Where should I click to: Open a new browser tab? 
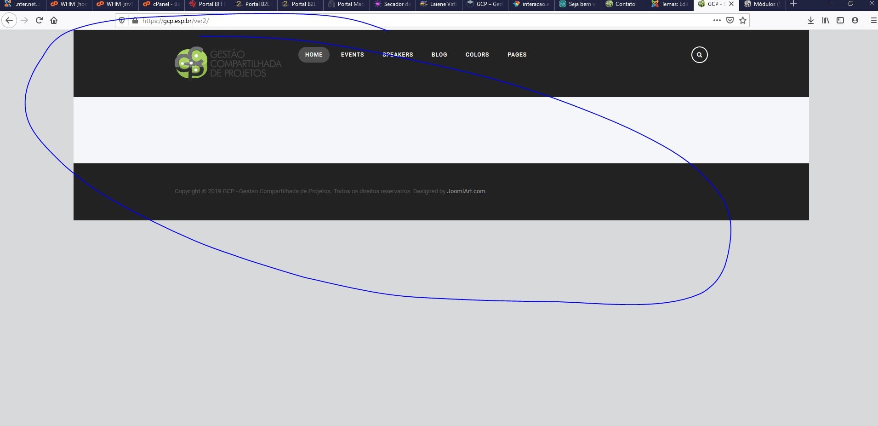(793, 4)
